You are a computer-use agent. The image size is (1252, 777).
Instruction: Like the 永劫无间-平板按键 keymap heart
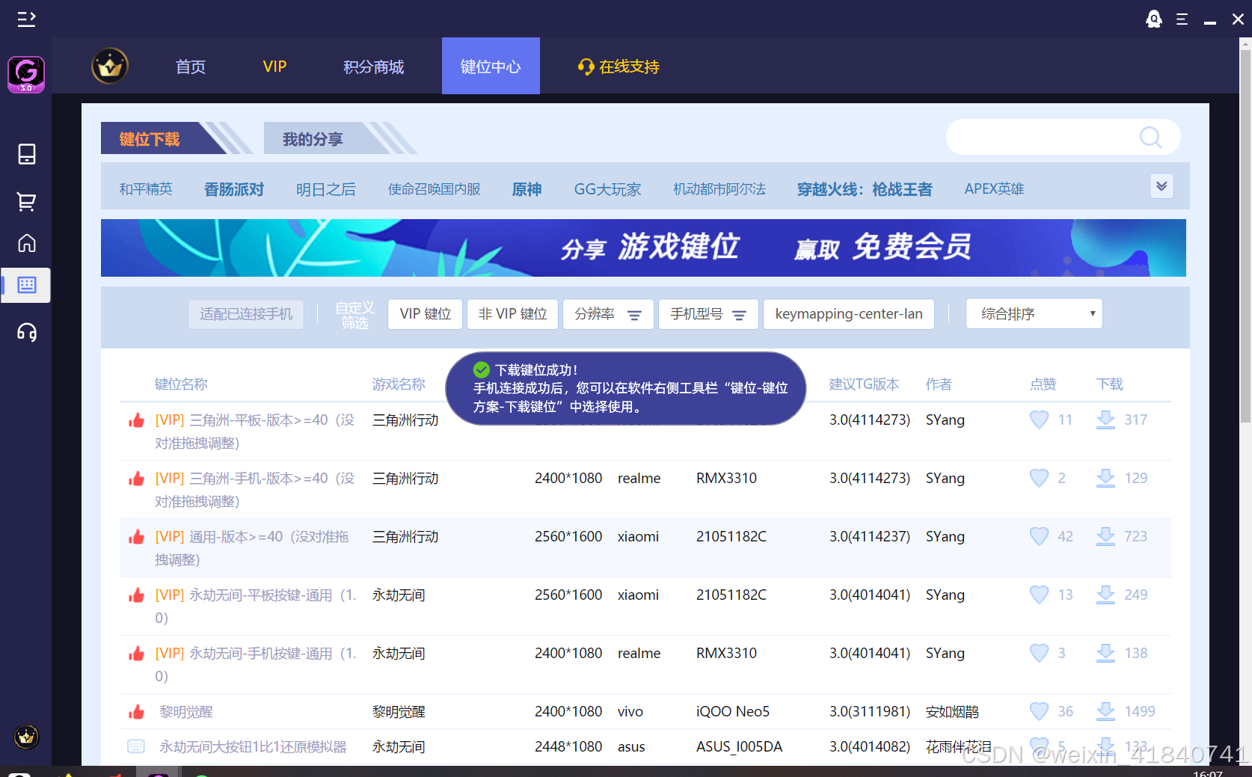click(1039, 595)
